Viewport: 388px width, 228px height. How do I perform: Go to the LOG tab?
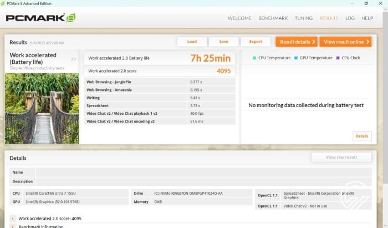point(350,18)
